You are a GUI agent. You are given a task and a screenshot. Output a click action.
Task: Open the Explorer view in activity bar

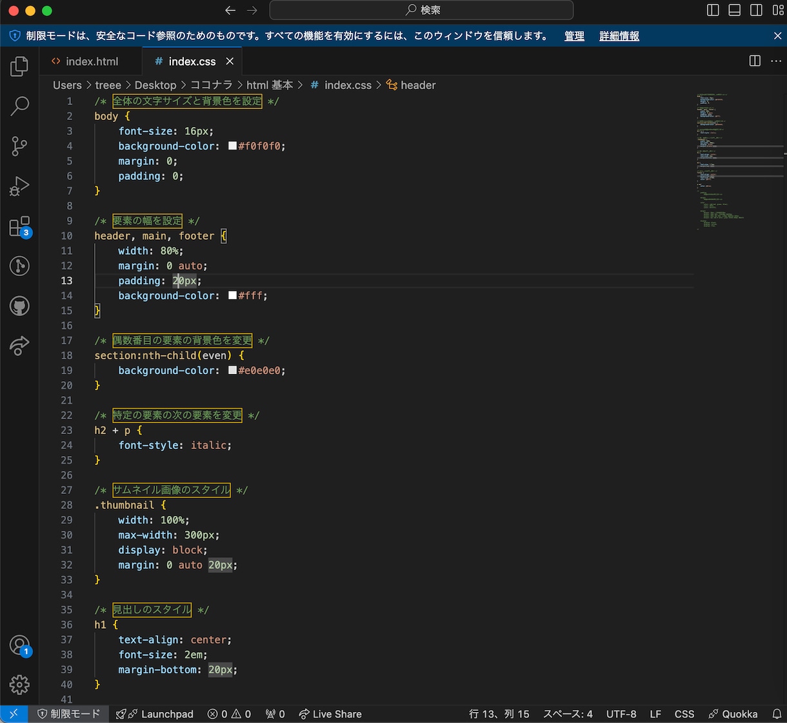(x=19, y=66)
